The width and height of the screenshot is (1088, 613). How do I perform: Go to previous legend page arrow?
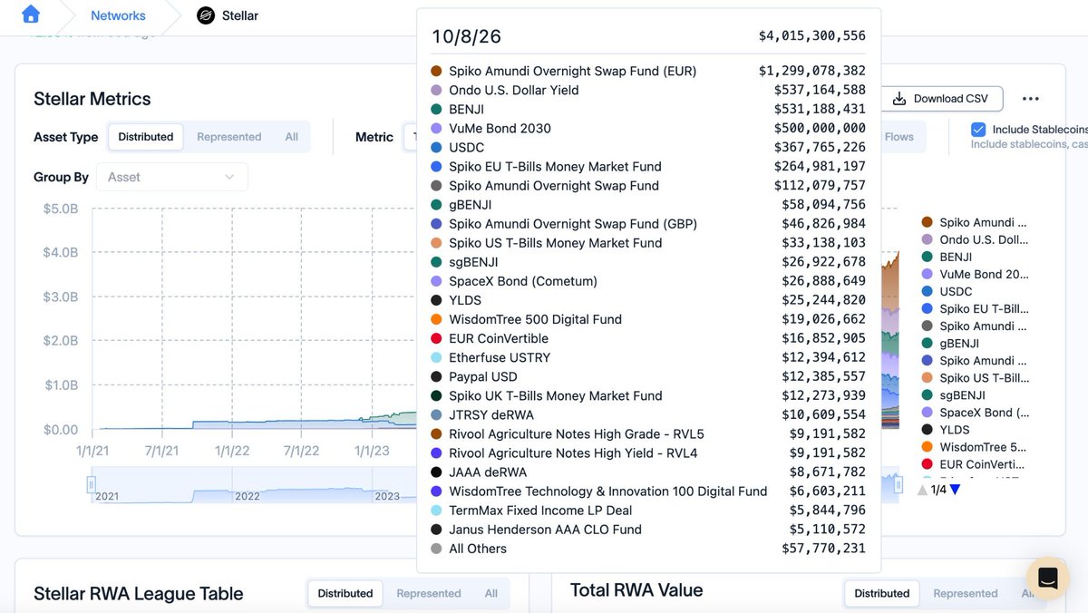pos(922,490)
